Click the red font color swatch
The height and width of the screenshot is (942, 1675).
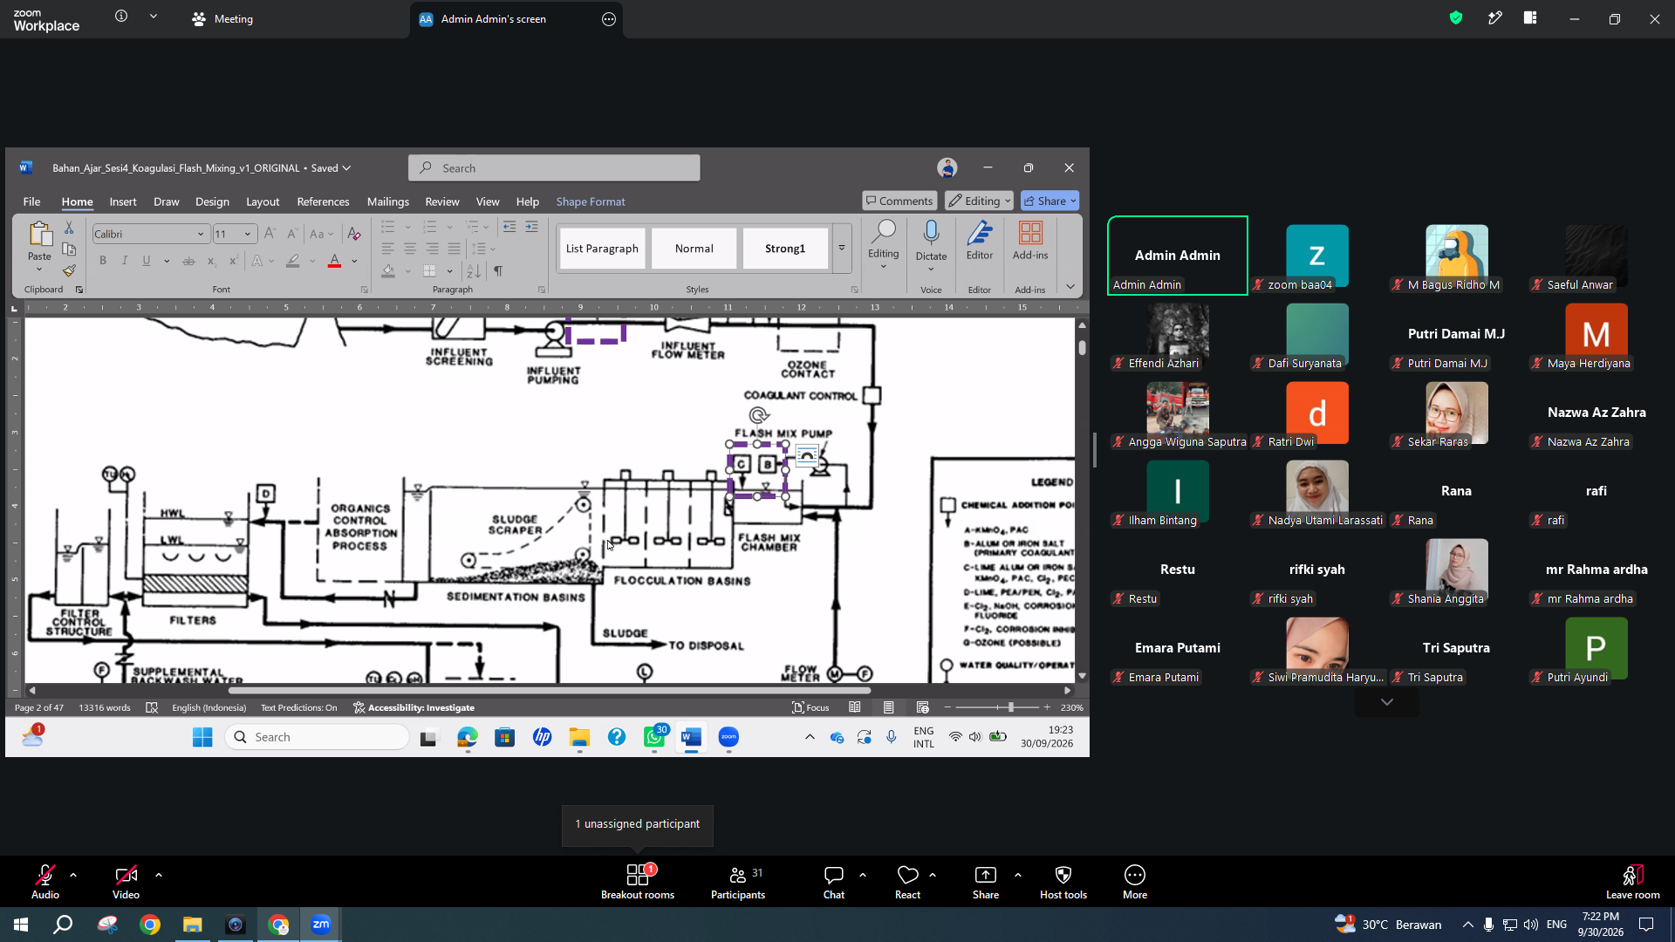pos(334,261)
